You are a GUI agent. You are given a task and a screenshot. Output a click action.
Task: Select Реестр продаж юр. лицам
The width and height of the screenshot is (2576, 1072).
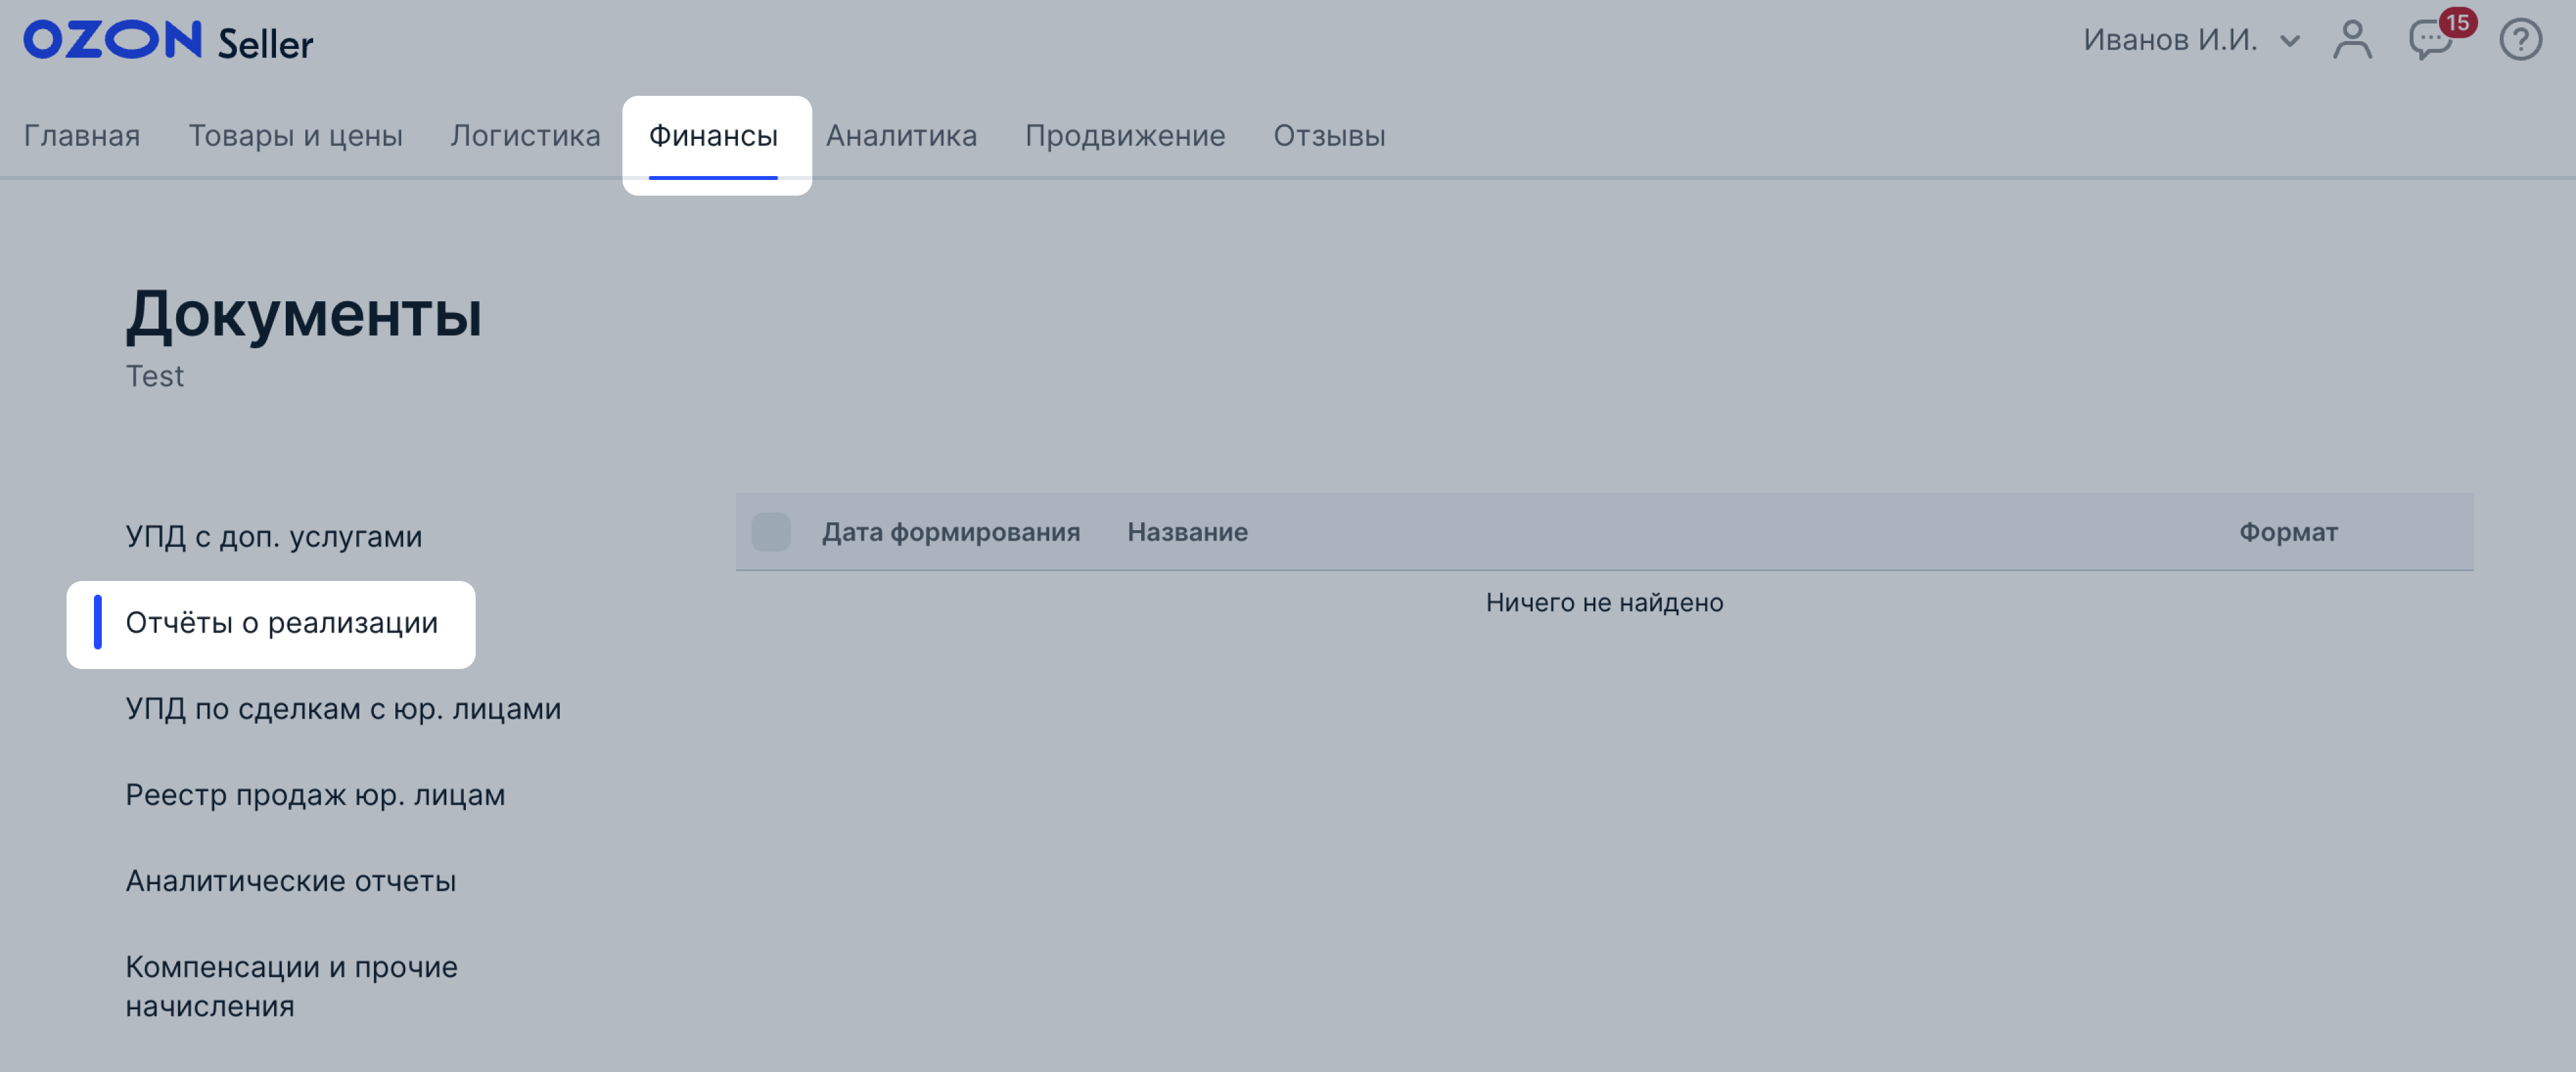[315, 794]
